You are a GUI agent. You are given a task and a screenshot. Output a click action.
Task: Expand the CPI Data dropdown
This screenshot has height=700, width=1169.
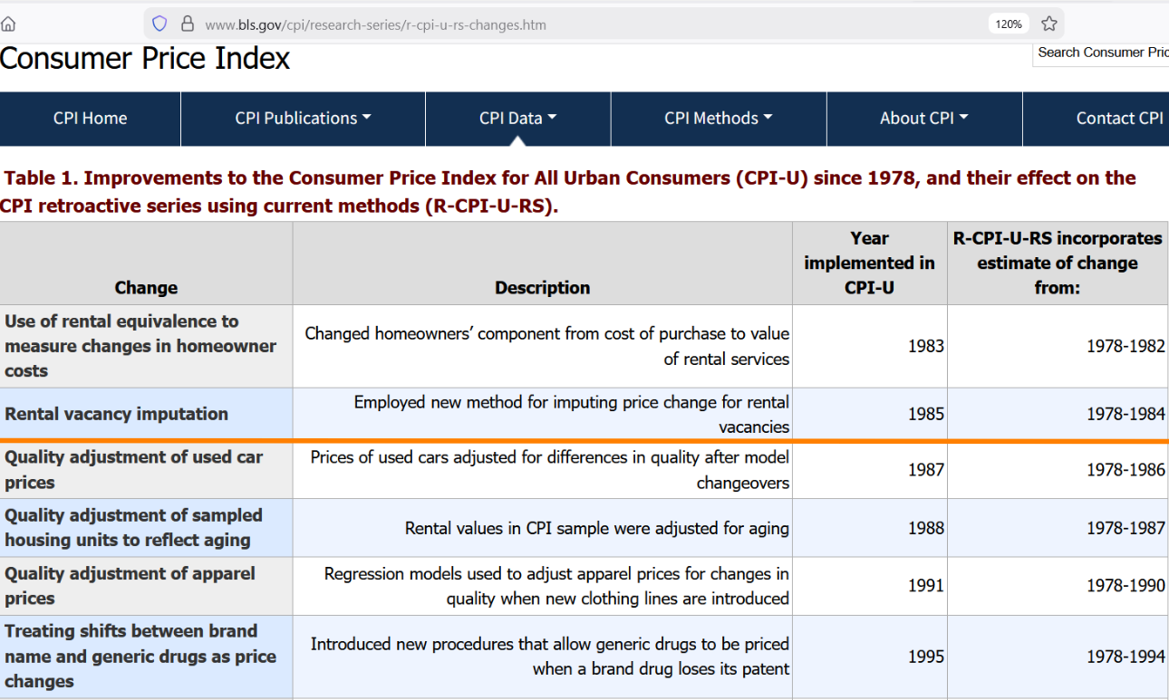pos(517,119)
